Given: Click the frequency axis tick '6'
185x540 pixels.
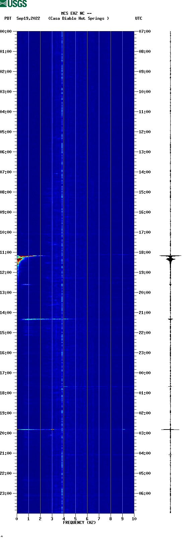Looking at the screenshot, I should 87,519.
